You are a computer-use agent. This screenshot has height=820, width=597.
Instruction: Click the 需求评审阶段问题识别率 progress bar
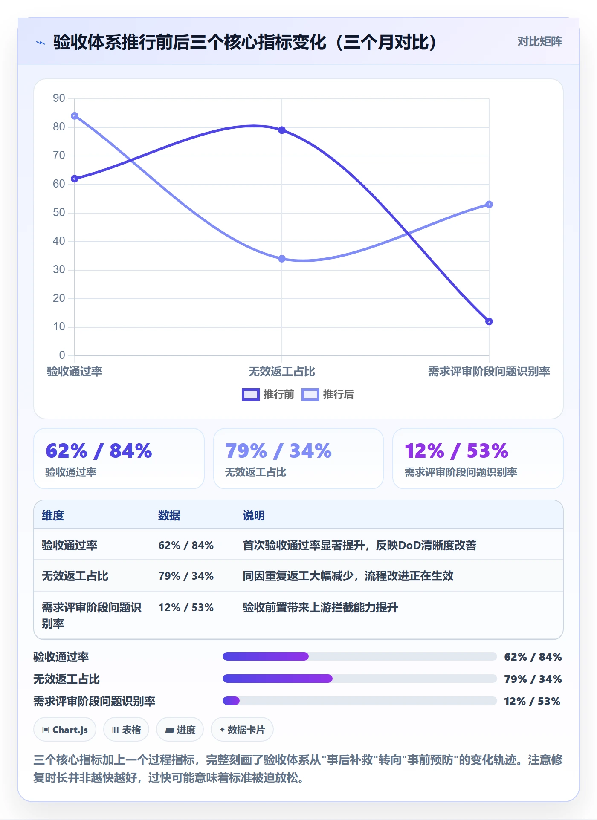[x=360, y=701]
